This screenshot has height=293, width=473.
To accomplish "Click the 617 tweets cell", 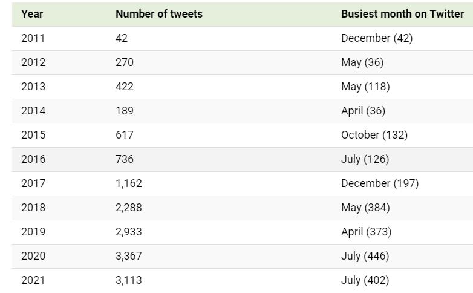I will [125, 135].
